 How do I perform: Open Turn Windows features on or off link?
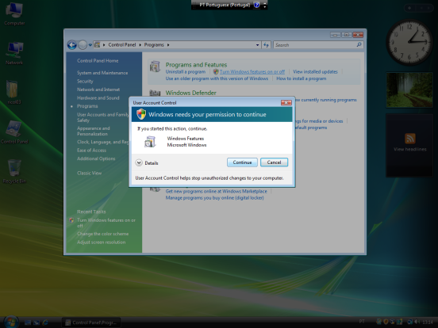point(252,71)
